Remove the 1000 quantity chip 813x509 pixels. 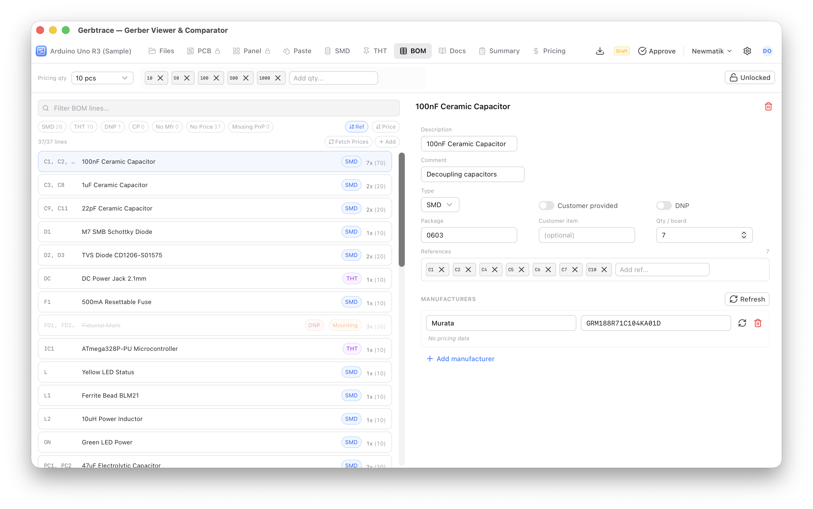(x=278, y=78)
